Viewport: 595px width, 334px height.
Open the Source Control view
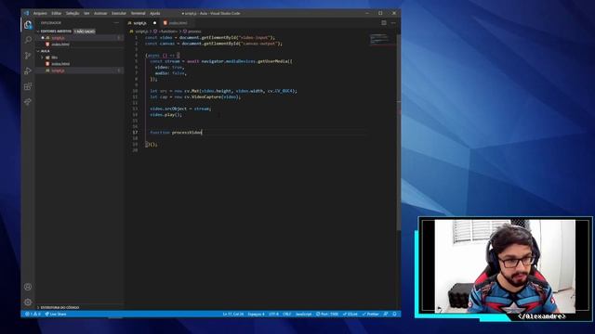click(28, 56)
